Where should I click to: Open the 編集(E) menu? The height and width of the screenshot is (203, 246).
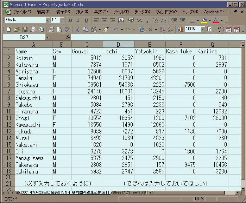(43, 12)
